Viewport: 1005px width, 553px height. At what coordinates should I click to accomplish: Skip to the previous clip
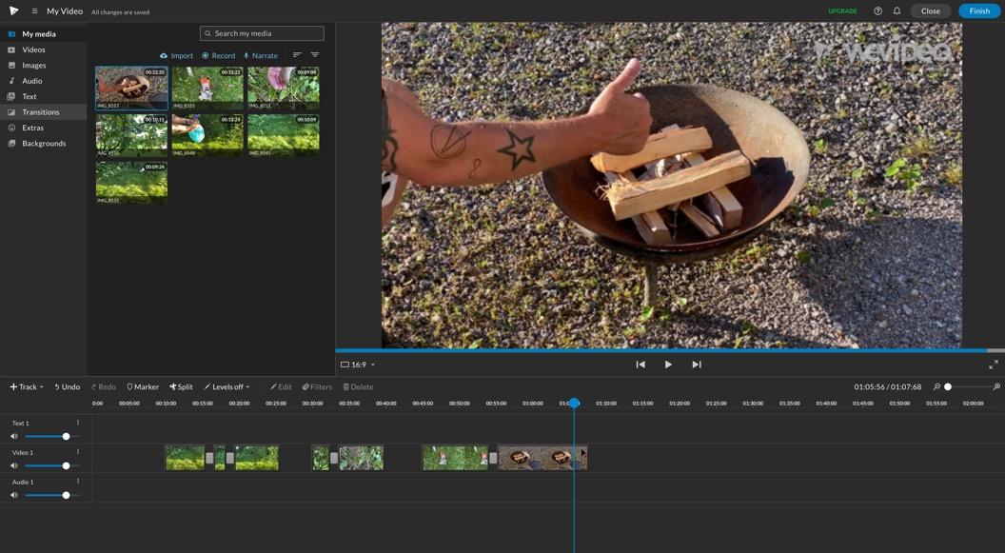point(640,364)
